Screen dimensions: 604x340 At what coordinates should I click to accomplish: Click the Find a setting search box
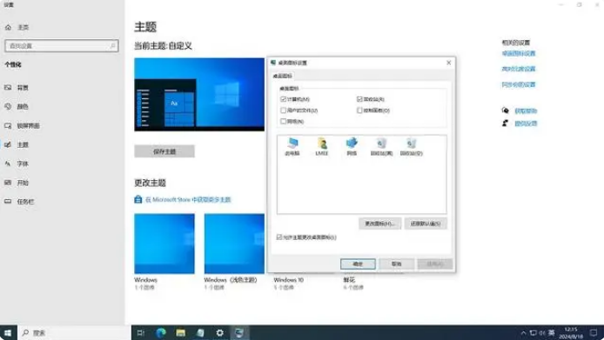pyautogui.click(x=62, y=46)
